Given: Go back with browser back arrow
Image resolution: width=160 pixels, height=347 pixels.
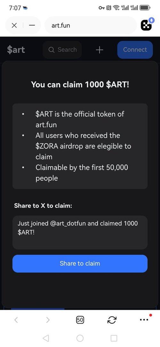Looking at the screenshot, I should pos(16,319).
